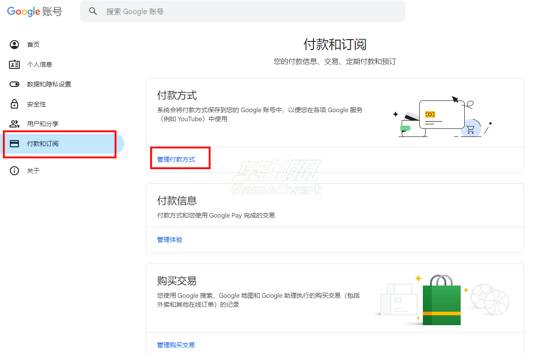Screen dimensions: 553x354
Task: Click the green shopping bag illustration
Action: 441,302
